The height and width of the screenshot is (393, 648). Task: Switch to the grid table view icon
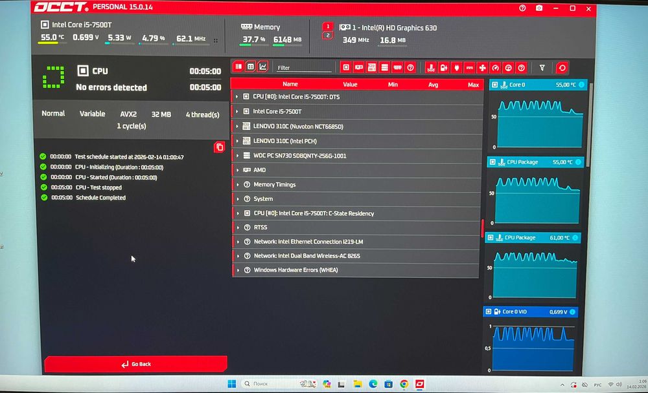pyautogui.click(x=250, y=67)
